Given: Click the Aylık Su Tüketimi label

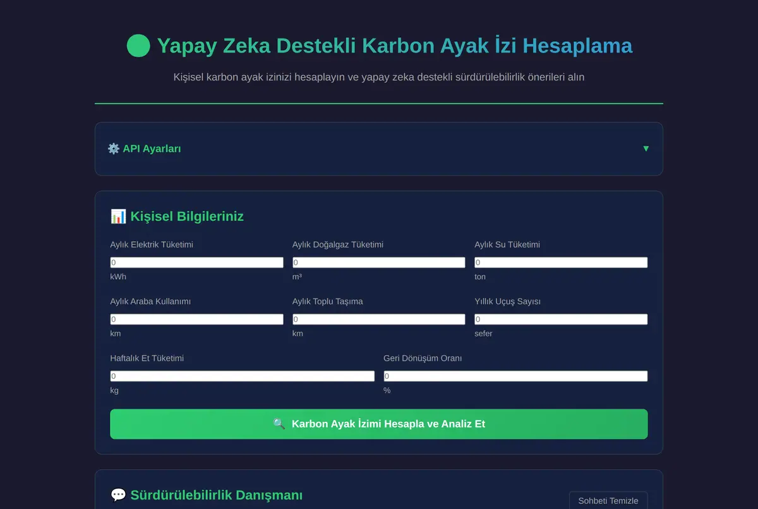Looking at the screenshot, I should (x=507, y=245).
